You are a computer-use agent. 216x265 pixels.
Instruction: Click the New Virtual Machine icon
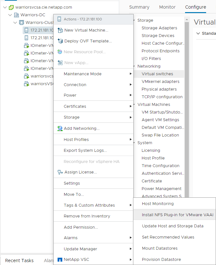(x=60, y=30)
